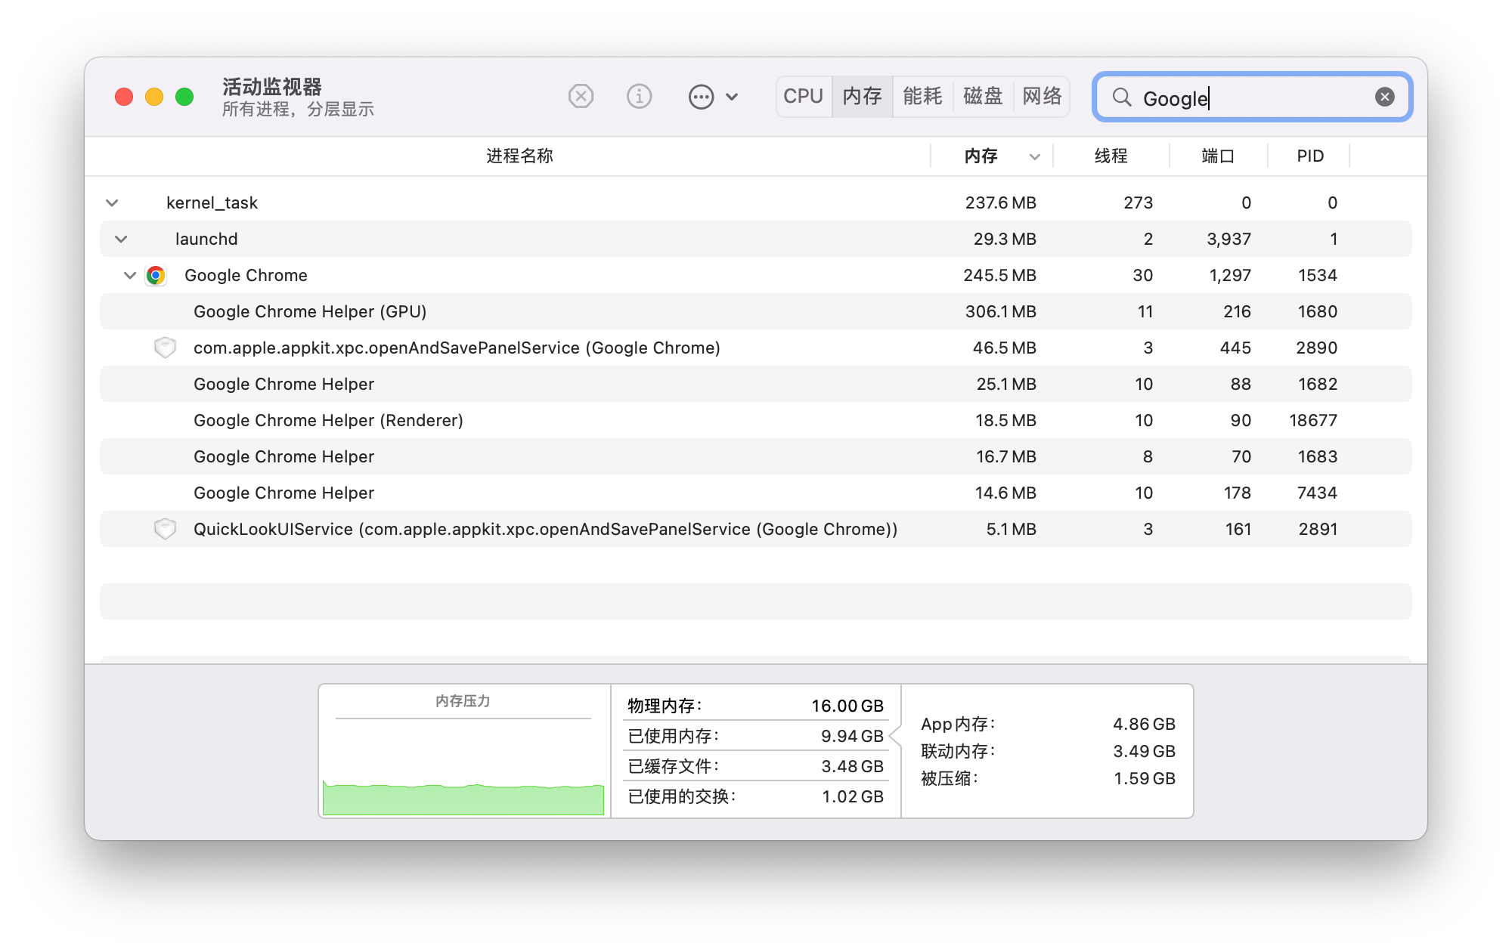Select Google Chrome Helper (GPU) row
The height and width of the screenshot is (952, 1512).
tap(756, 311)
